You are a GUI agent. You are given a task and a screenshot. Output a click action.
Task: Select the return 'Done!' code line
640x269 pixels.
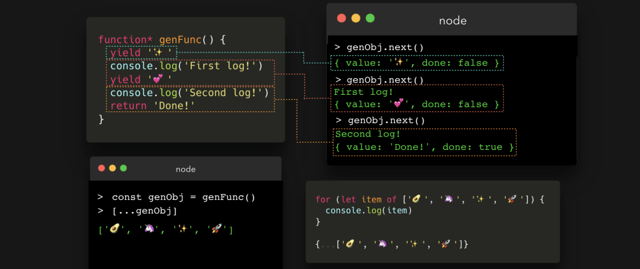[152, 106]
